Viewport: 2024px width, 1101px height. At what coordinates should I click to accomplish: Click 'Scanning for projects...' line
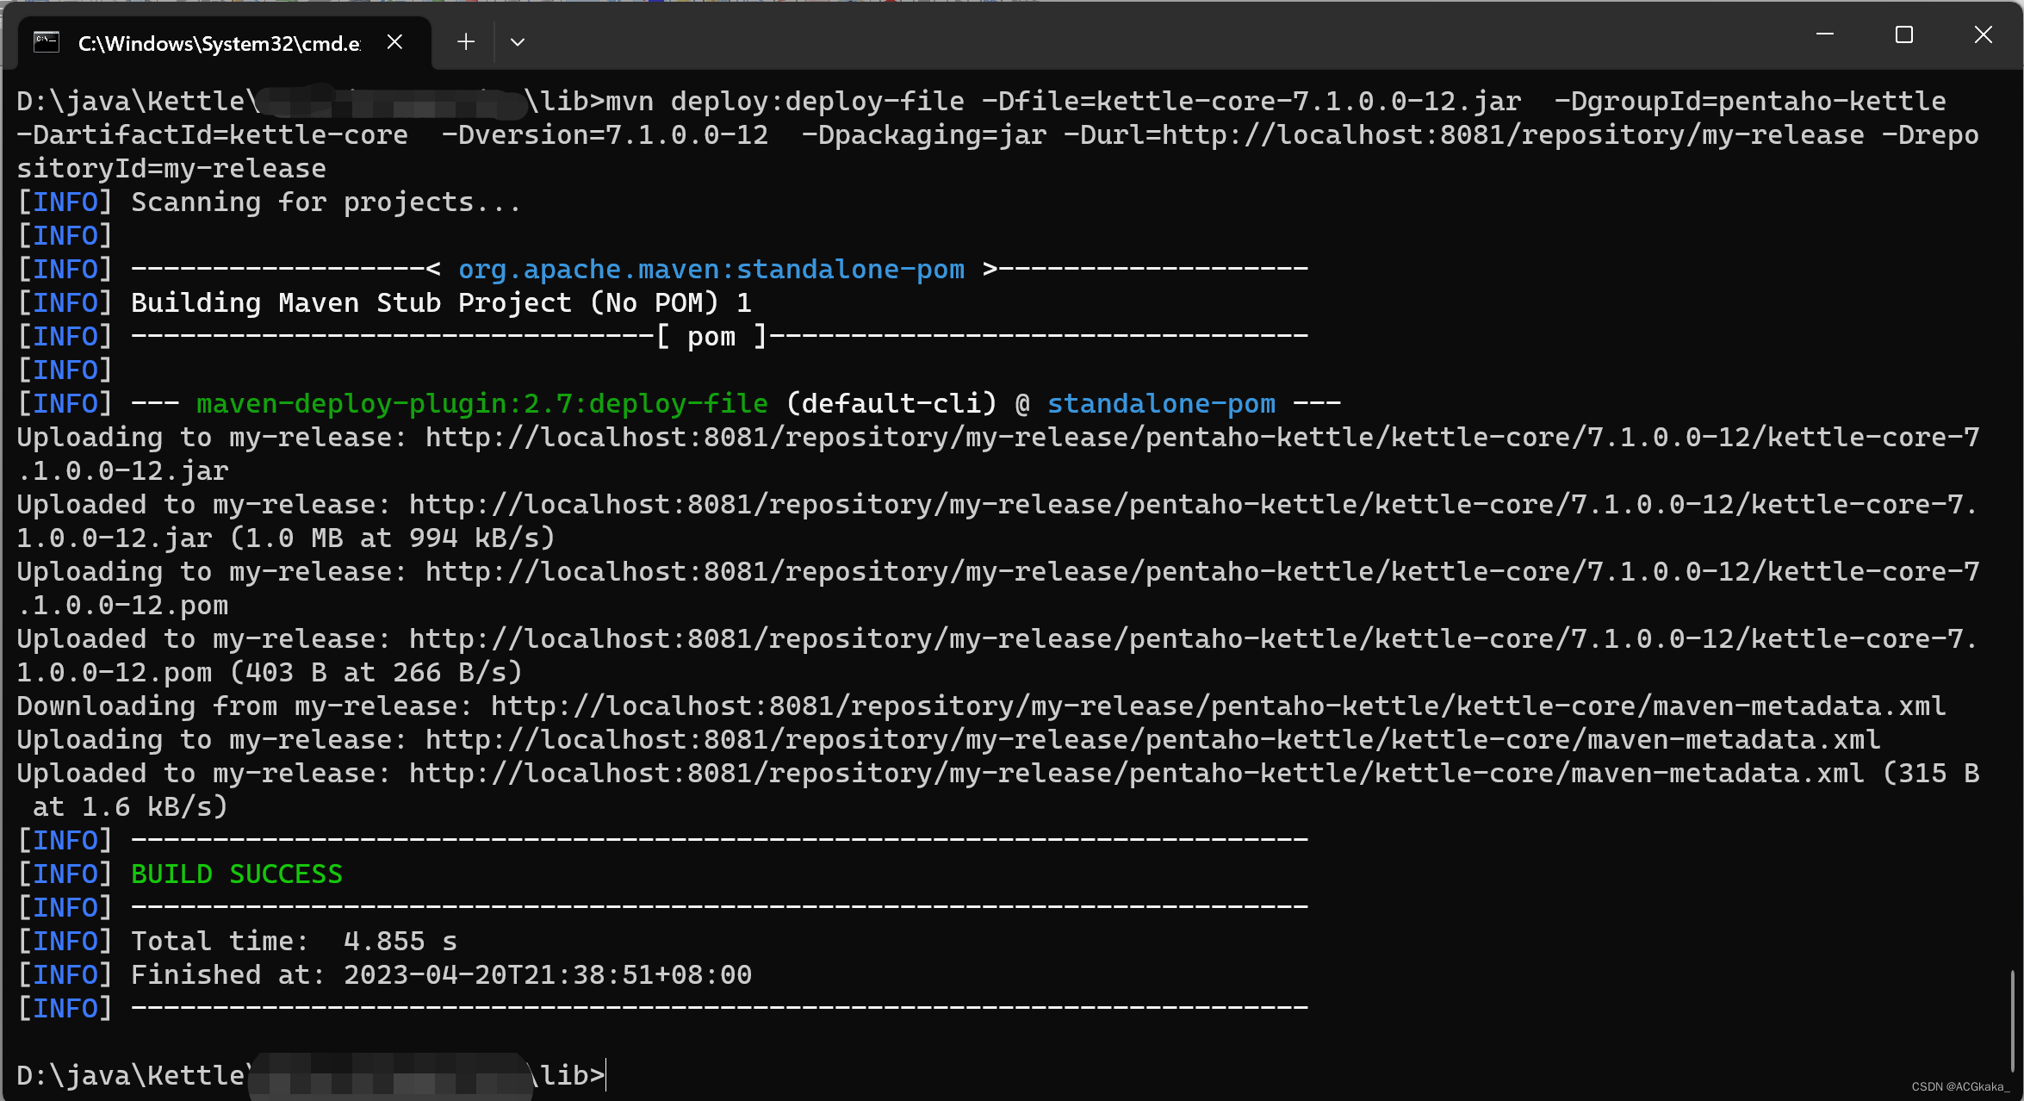[326, 202]
